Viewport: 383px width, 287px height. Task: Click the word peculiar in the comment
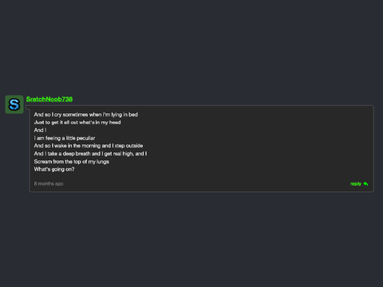pyautogui.click(x=85, y=138)
